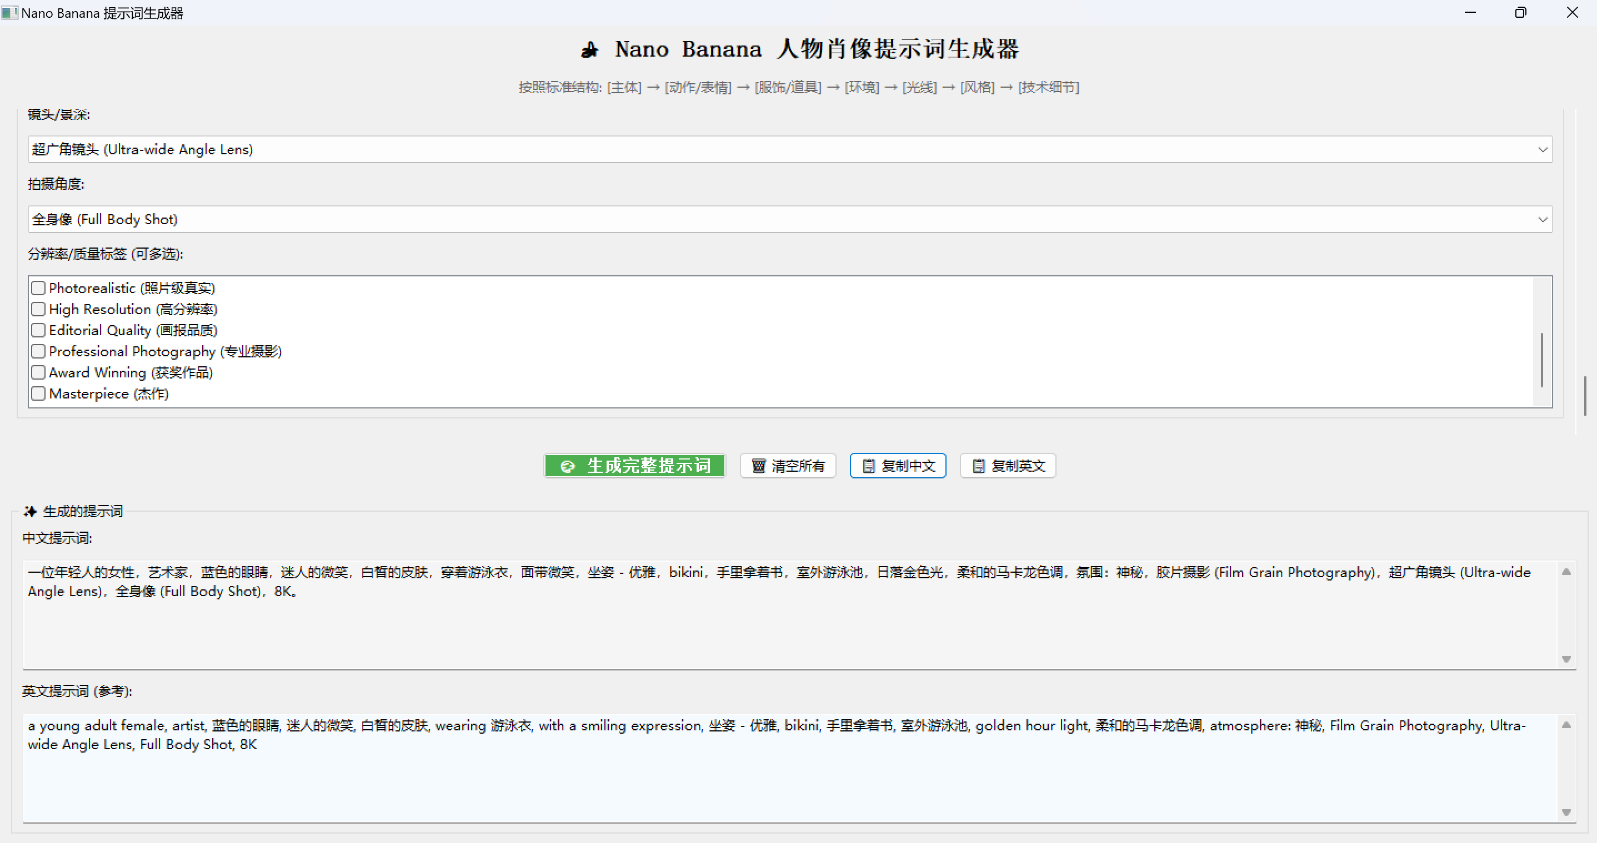Click the Chinese prompt scroll-up arrow
The width and height of the screenshot is (1597, 843).
point(1566,572)
